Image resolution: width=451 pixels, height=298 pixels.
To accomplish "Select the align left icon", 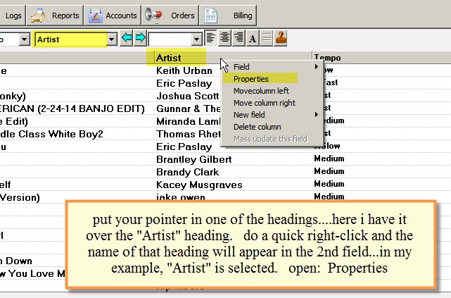I will tap(211, 38).
